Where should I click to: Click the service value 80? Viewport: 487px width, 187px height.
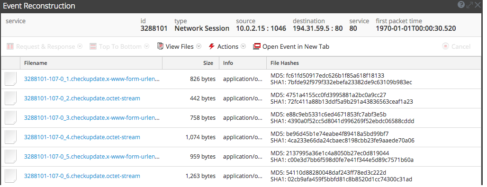[353, 28]
